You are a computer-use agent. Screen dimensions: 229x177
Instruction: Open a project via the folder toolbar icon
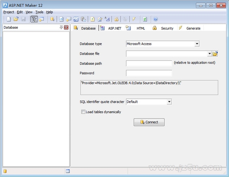click(16, 19)
